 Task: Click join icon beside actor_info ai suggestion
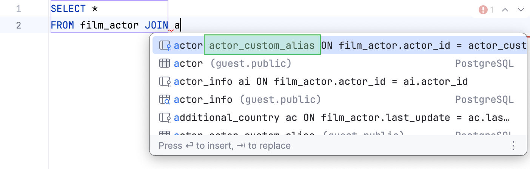click(x=165, y=81)
